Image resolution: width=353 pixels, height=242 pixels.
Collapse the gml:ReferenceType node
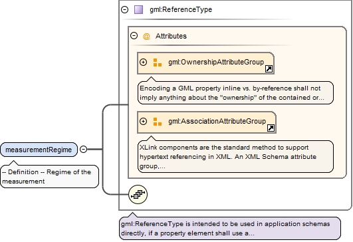(x=124, y=10)
